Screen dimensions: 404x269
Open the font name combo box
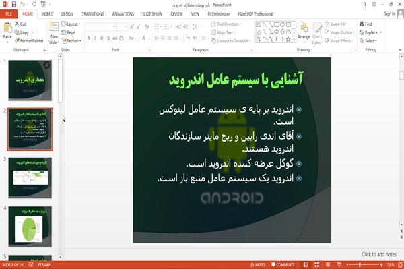point(100,26)
